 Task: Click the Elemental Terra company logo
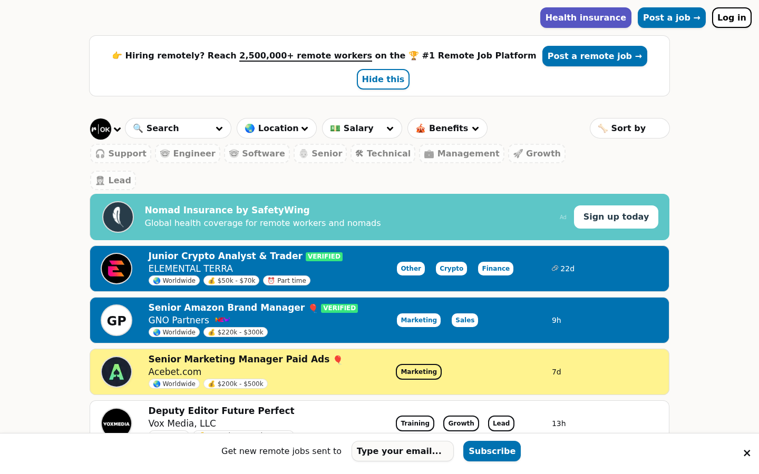116,269
